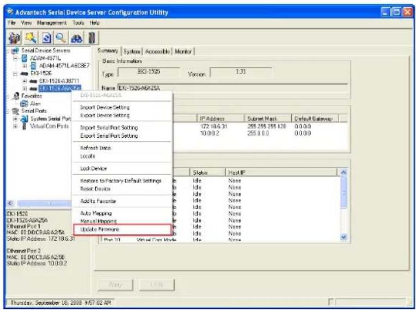Select the Allen favorite in tree
416x310 pixels.
coord(35,103)
